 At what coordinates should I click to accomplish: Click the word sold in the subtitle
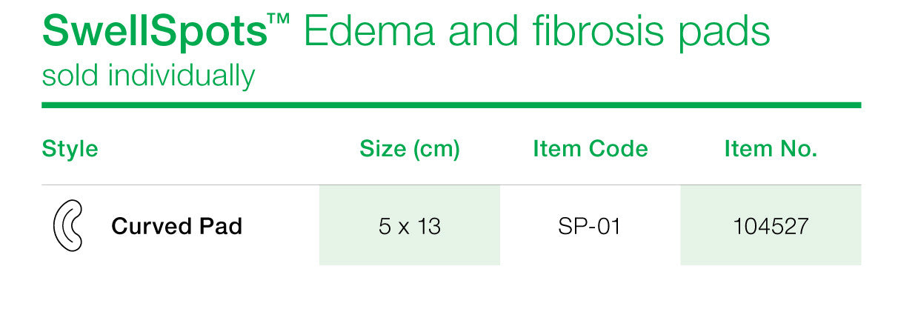70,76
